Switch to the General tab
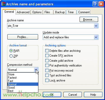Screen dimensions: 105x100 click(9, 12)
